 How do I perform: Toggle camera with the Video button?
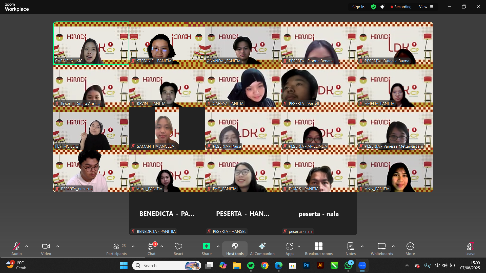(x=46, y=249)
